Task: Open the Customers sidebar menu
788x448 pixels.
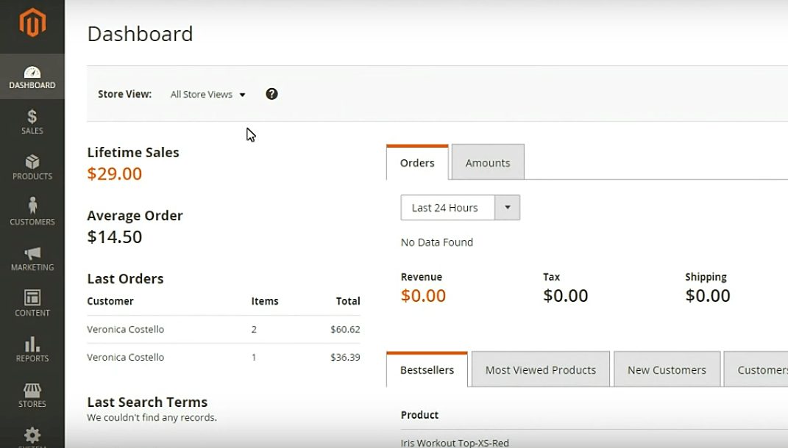Action: pyautogui.click(x=32, y=213)
